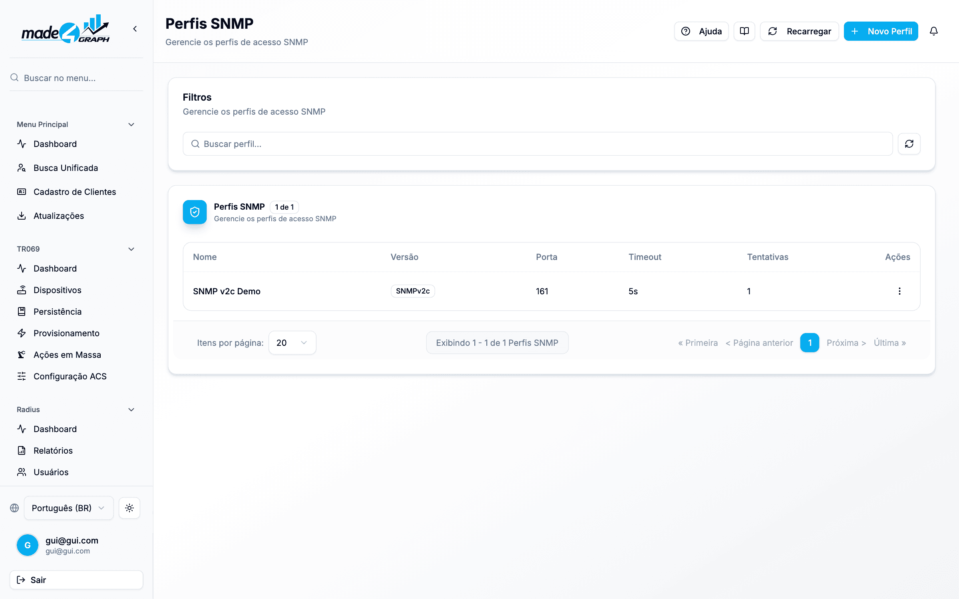Open Relatórios

(x=76, y=450)
